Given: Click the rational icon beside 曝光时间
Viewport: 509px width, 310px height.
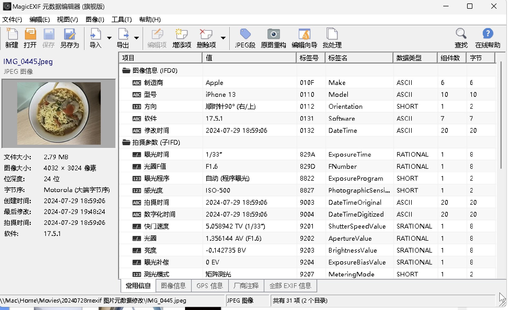Looking at the screenshot, I should [137, 154].
